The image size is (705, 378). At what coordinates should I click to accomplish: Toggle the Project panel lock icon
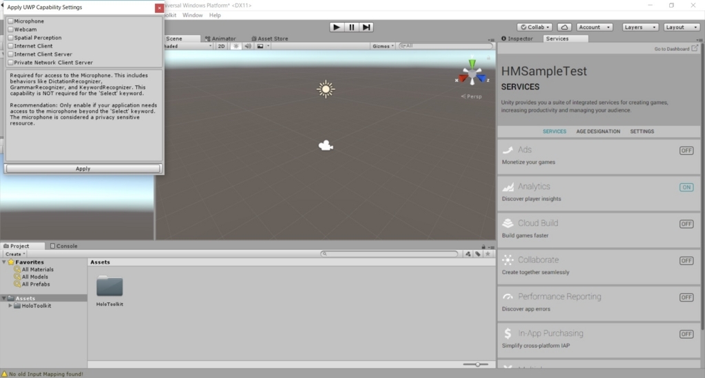(x=483, y=246)
